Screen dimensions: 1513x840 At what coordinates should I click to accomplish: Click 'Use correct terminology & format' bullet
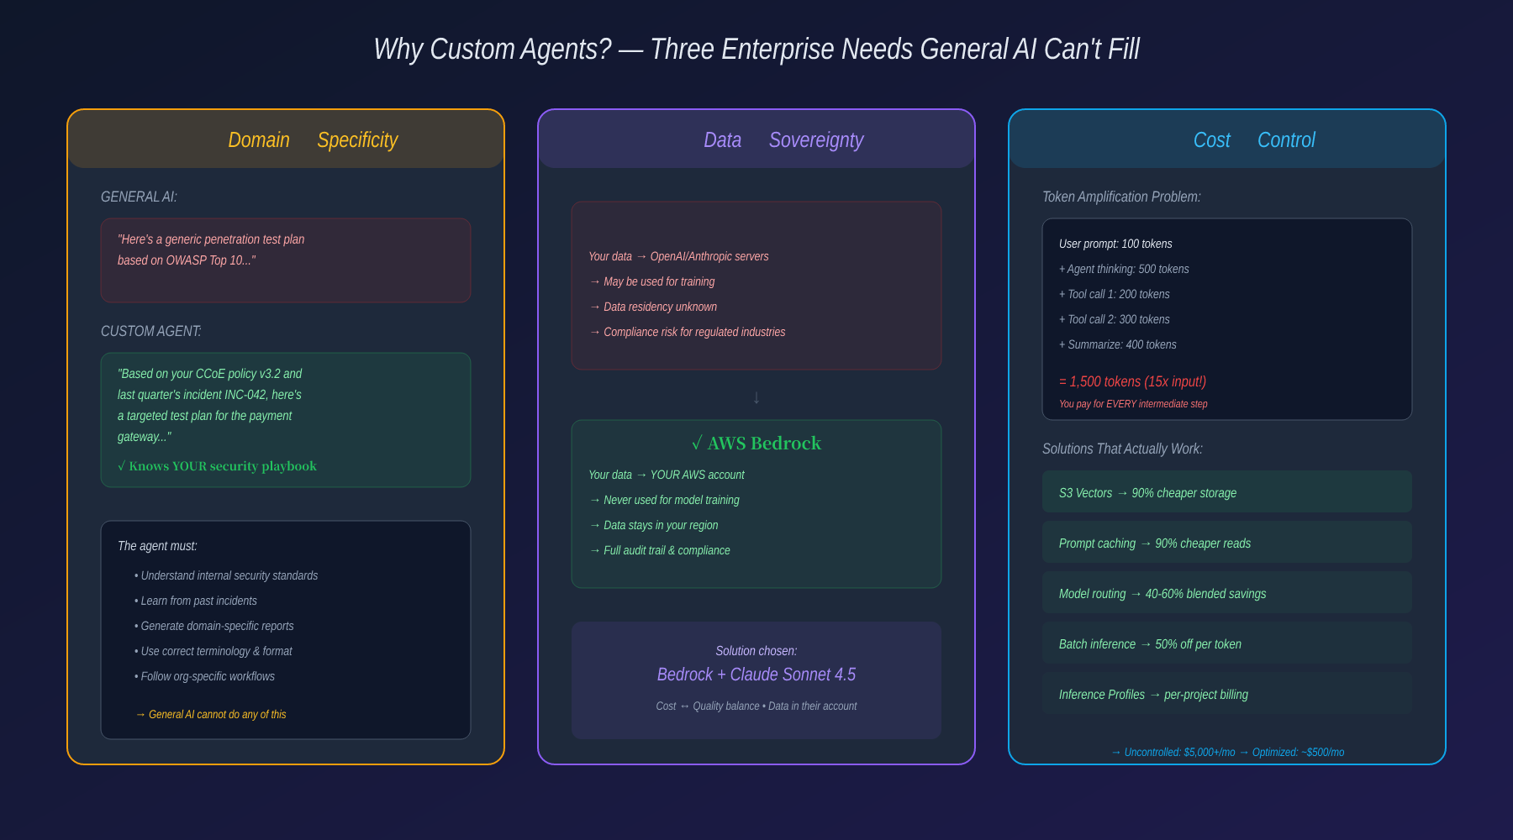[214, 651]
